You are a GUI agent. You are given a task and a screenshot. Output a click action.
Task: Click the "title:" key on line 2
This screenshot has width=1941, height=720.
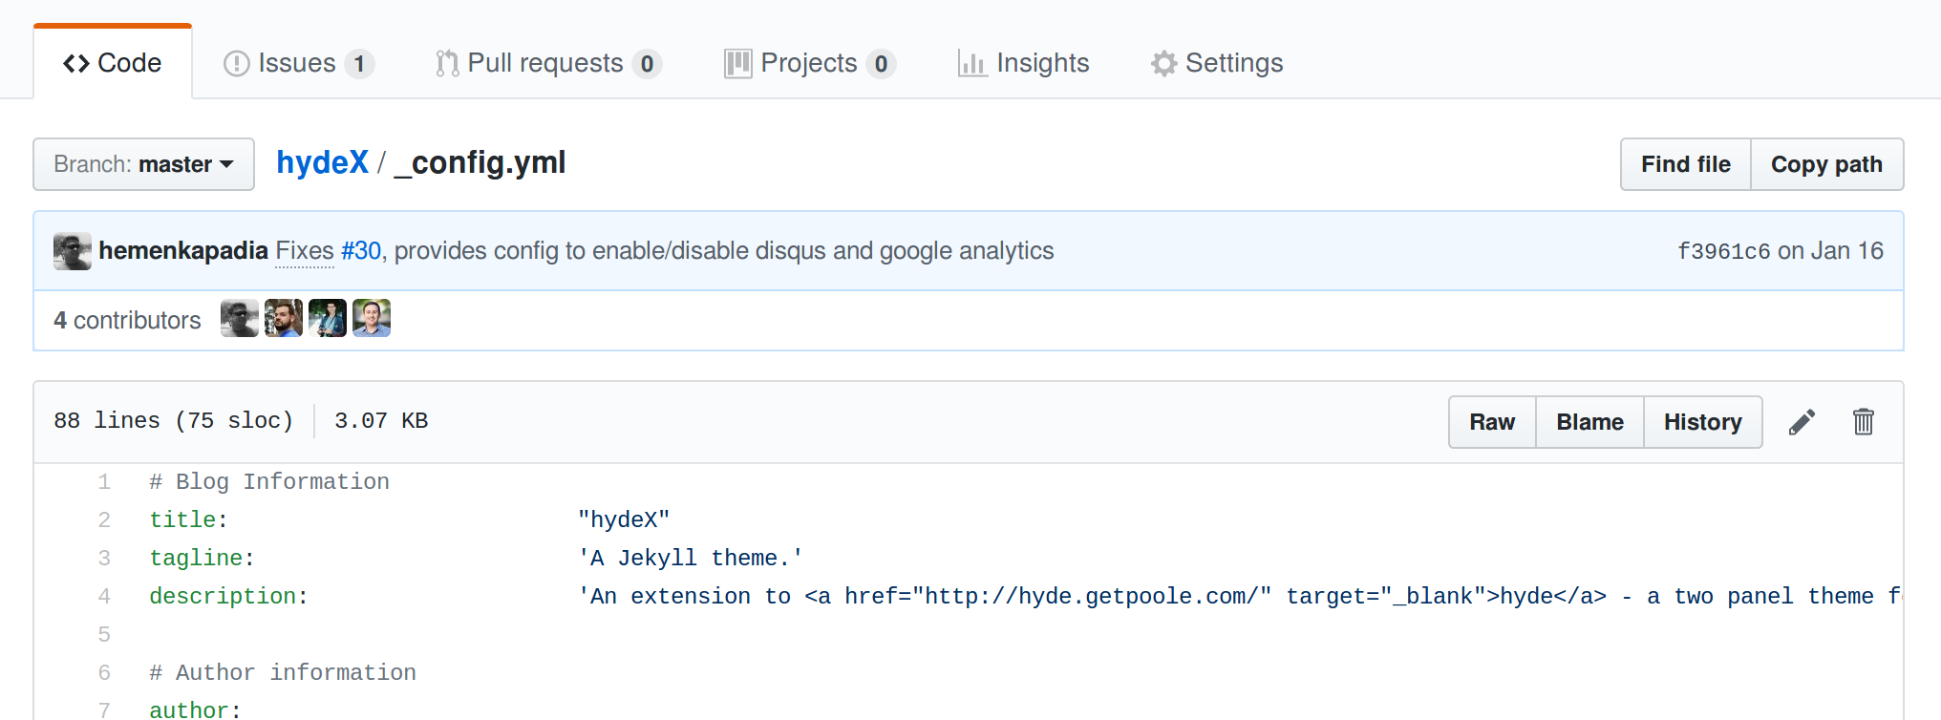coord(188,519)
